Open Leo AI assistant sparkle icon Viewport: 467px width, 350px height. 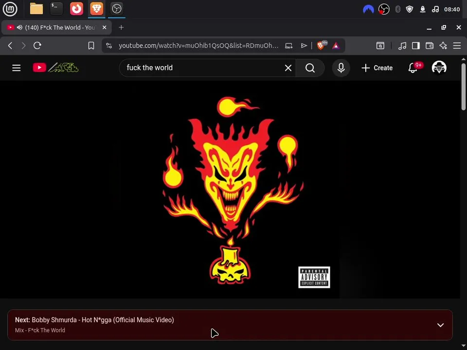[x=443, y=46]
